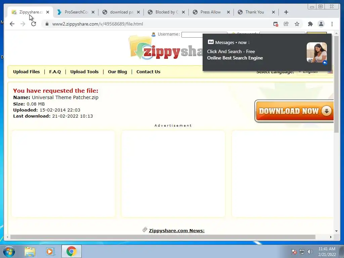
Task: Open the Extensions puzzle icon
Action: [x=310, y=24]
